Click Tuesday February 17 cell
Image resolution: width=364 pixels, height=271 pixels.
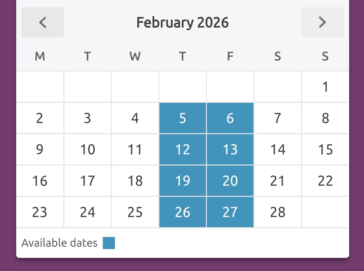tap(88, 181)
